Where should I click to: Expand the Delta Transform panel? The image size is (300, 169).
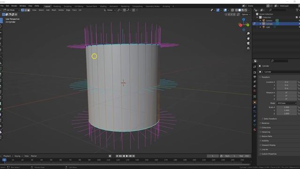point(270,119)
